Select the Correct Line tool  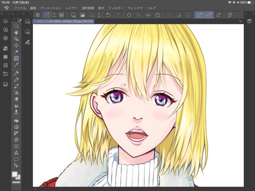(16, 166)
